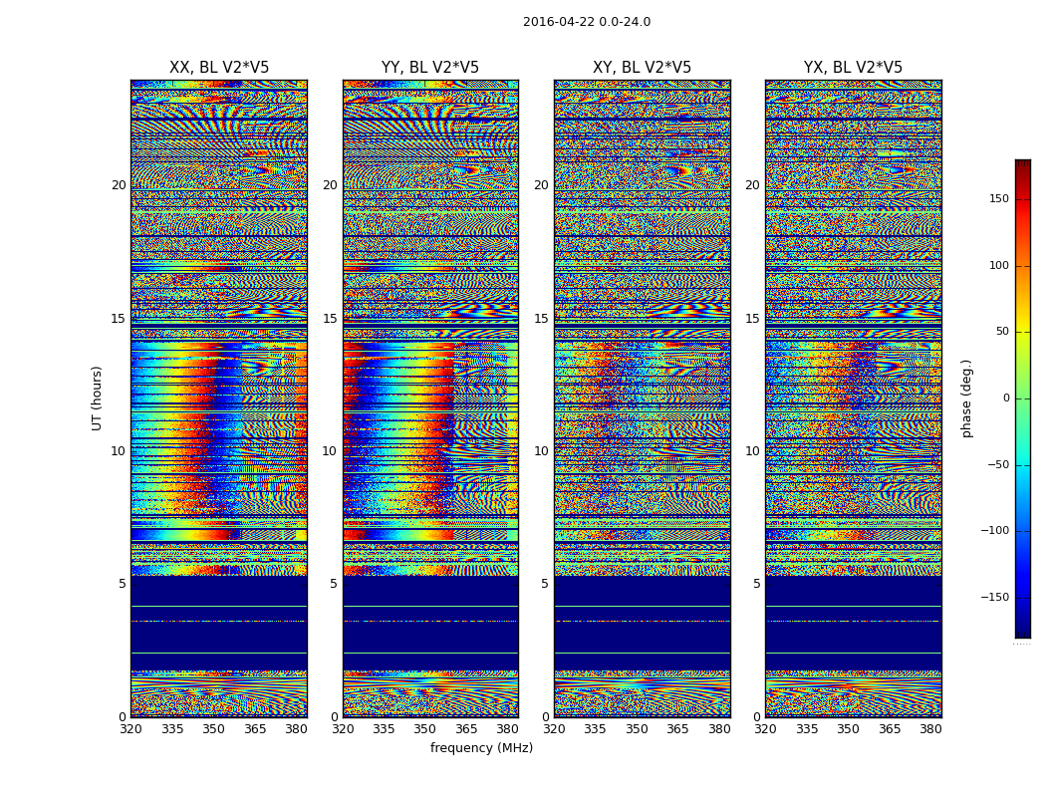Viewport: 1046px width, 797px height.
Task: Click the YY plot x-axis tick 365
Action: point(466,729)
